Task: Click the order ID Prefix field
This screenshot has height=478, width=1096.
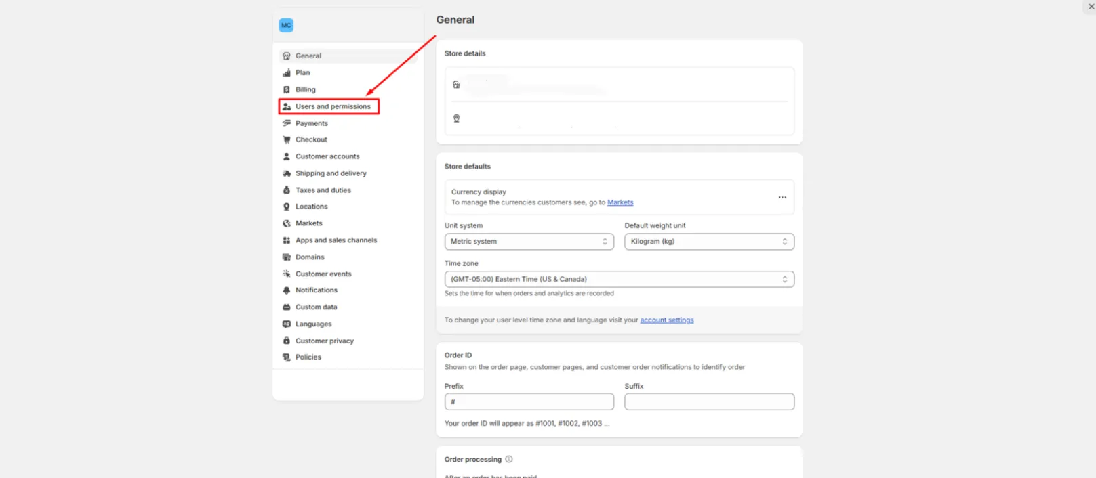Action: 529,401
